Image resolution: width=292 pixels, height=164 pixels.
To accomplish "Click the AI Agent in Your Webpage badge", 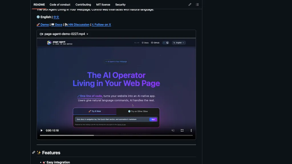I will 116,61.
